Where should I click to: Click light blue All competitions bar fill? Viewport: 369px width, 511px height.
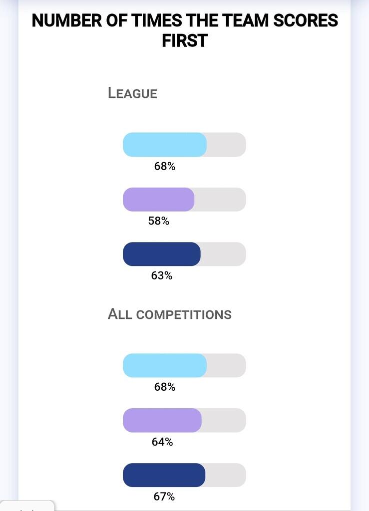click(x=164, y=365)
